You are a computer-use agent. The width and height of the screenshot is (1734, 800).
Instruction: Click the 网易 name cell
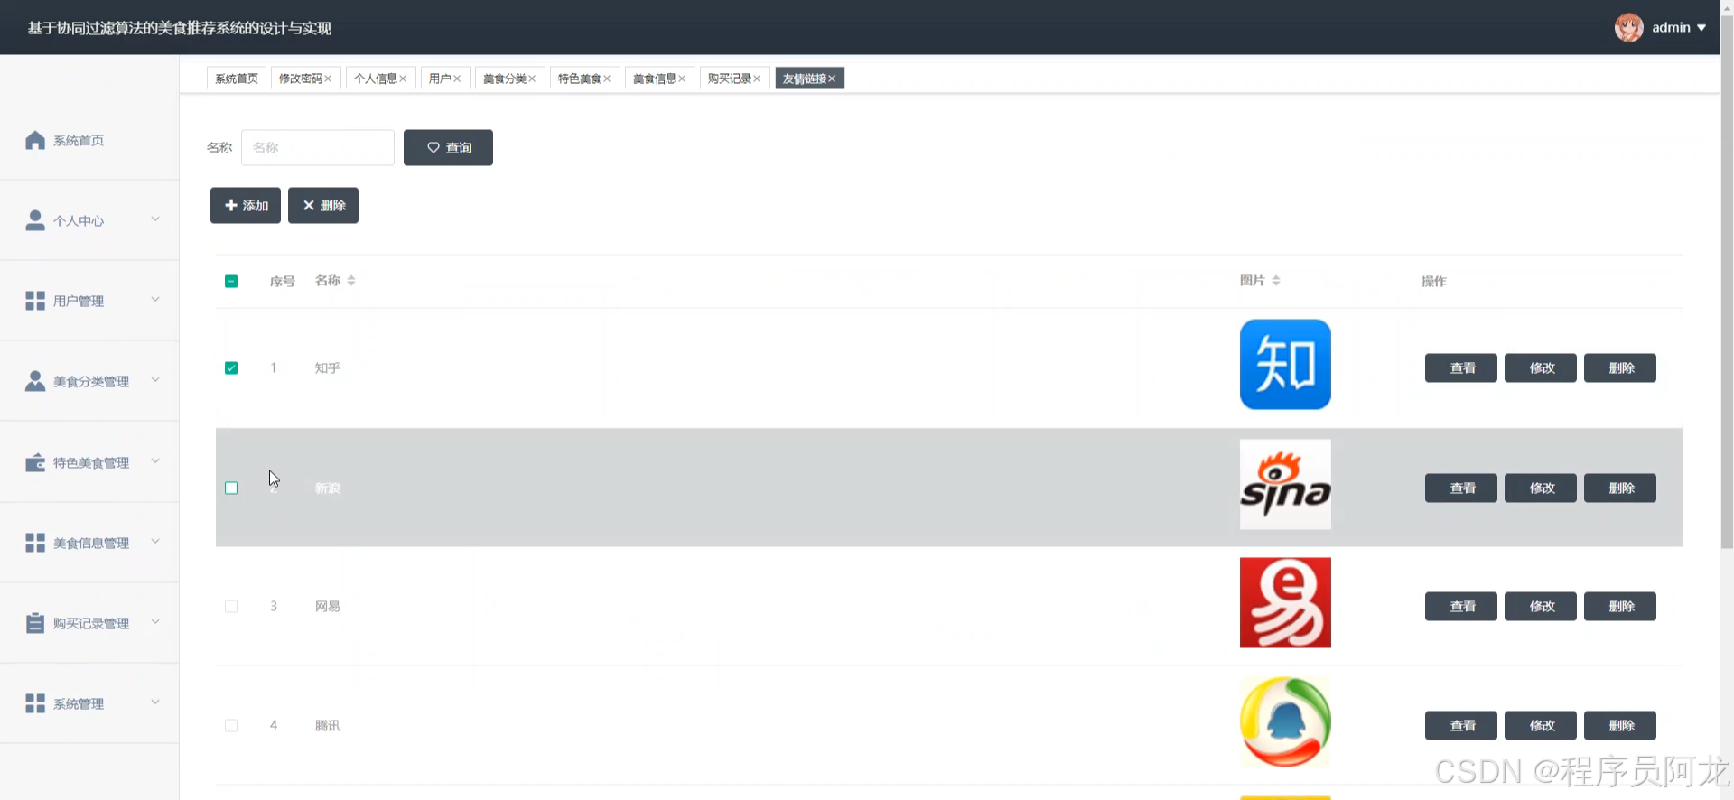(x=328, y=606)
